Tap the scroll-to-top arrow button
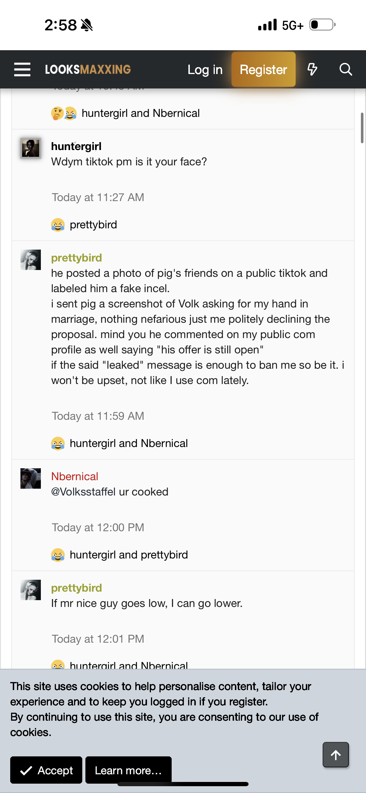 click(x=335, y=755)
